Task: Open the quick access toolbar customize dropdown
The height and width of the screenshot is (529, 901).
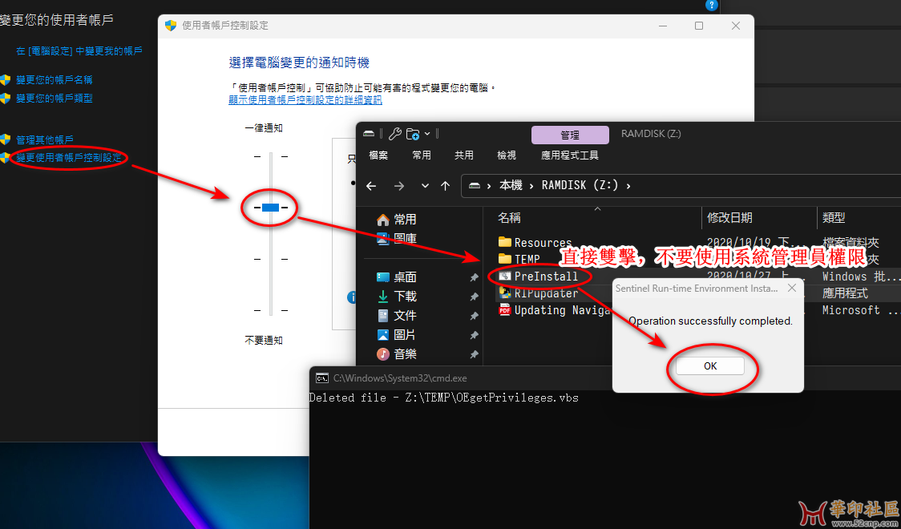Action: (x=427, y=134)
